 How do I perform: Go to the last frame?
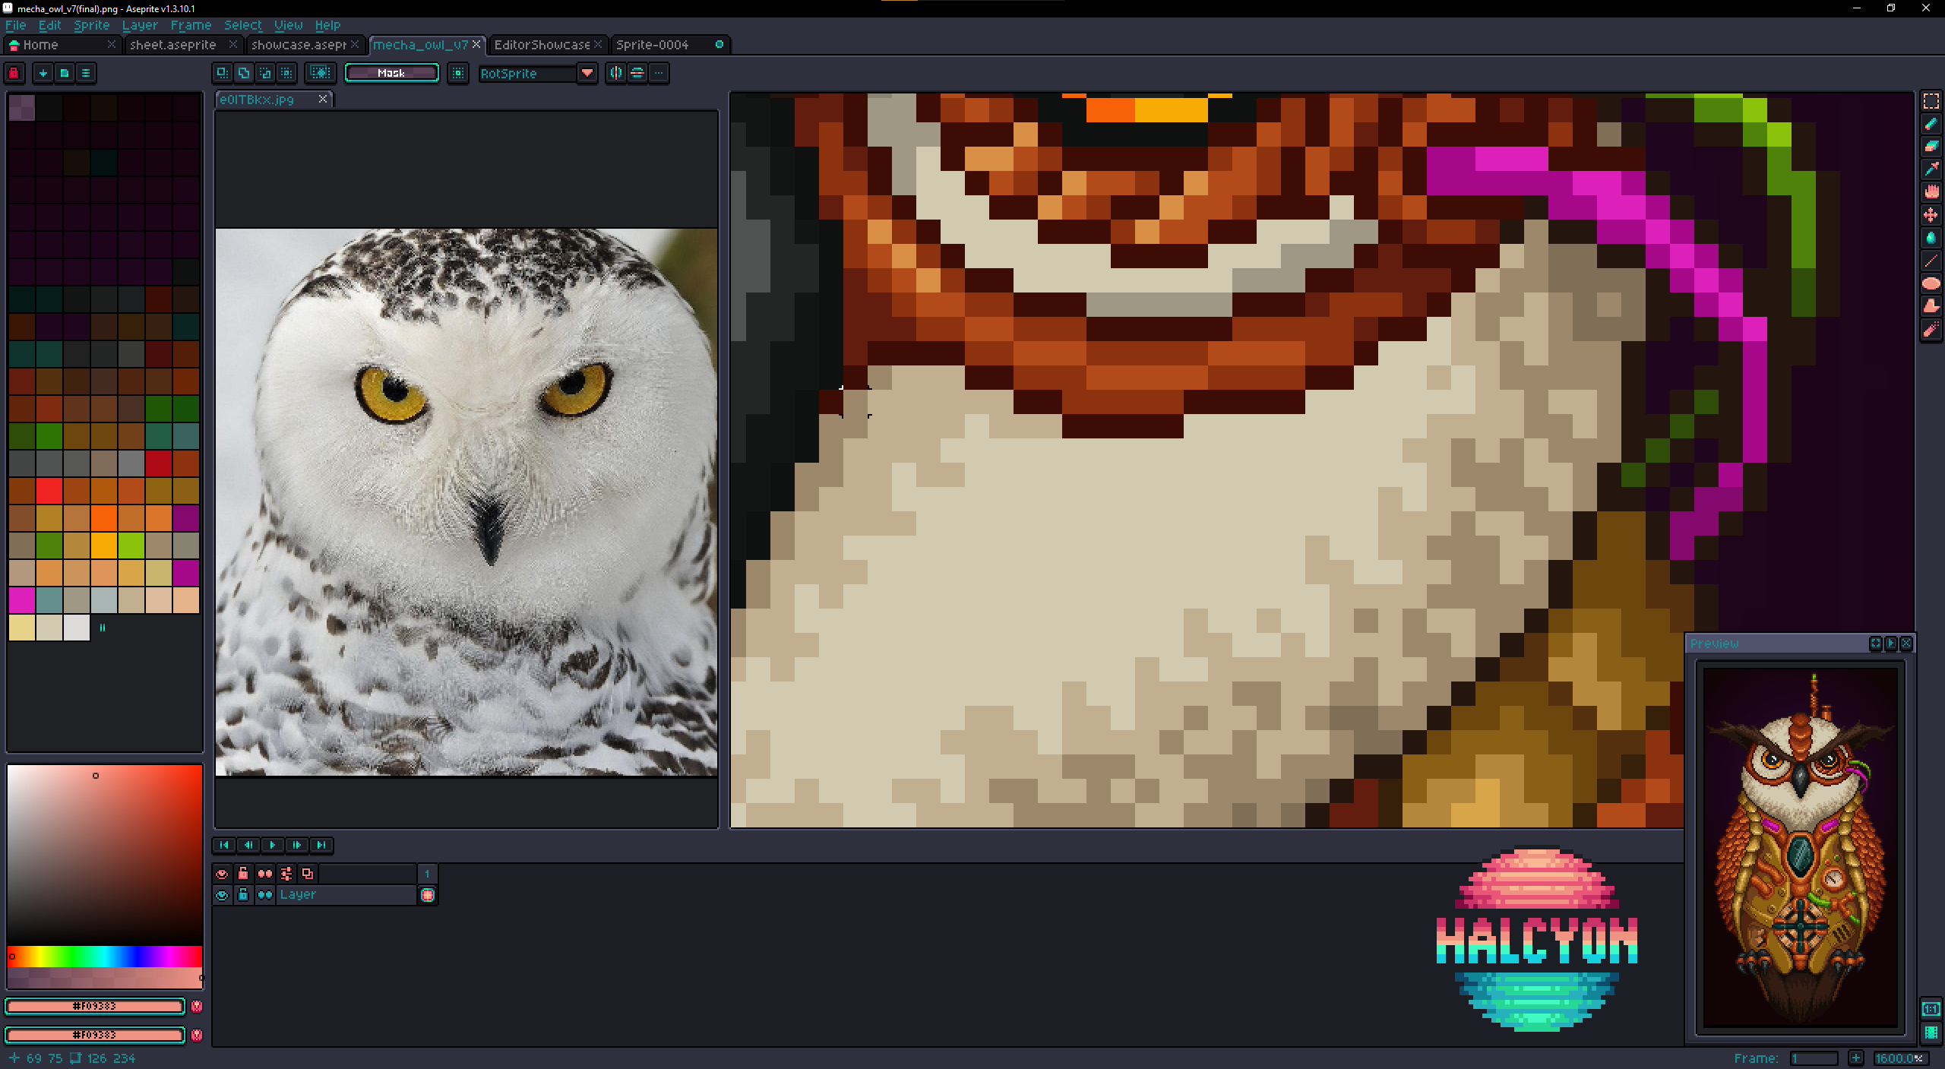[x=321, y=845]
